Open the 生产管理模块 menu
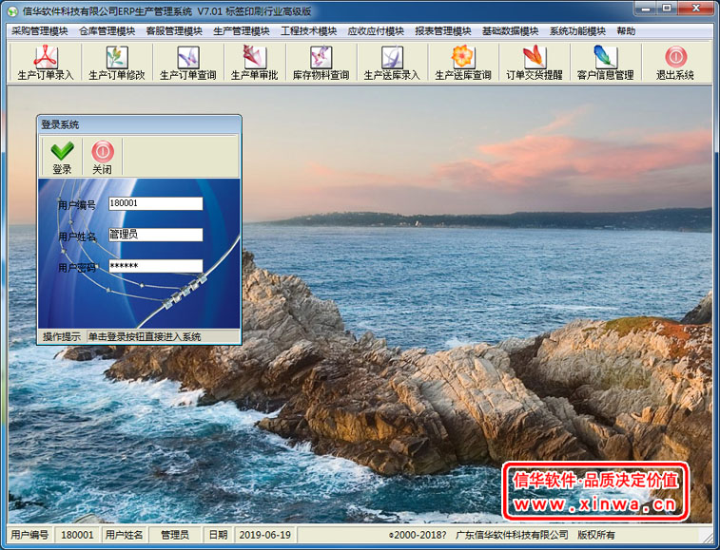Viewport: 720px width, 550px height. pos(242,31)
